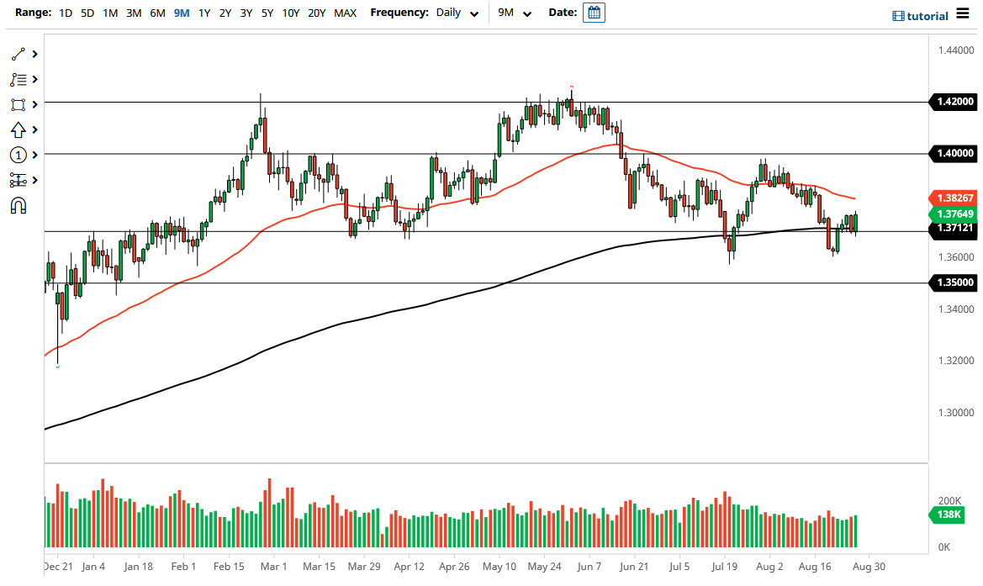This screenshot has height=586, width=983.
Task: Choose the up arrow marker tool
Action: [x=18, y=129]
